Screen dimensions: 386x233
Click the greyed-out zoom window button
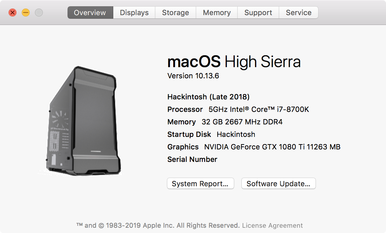[39, 13]
